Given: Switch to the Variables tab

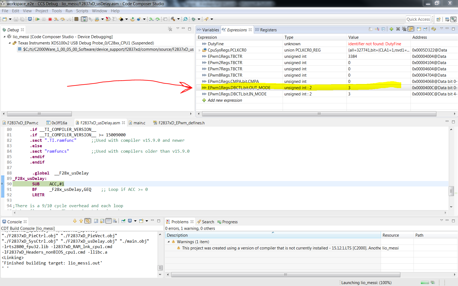Looking at the screenshot, I should [208, 30].
